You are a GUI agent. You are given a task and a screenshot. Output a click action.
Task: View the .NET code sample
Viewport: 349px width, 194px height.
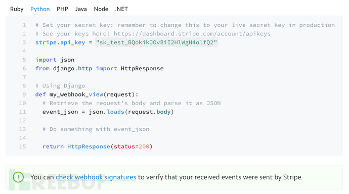121,9
